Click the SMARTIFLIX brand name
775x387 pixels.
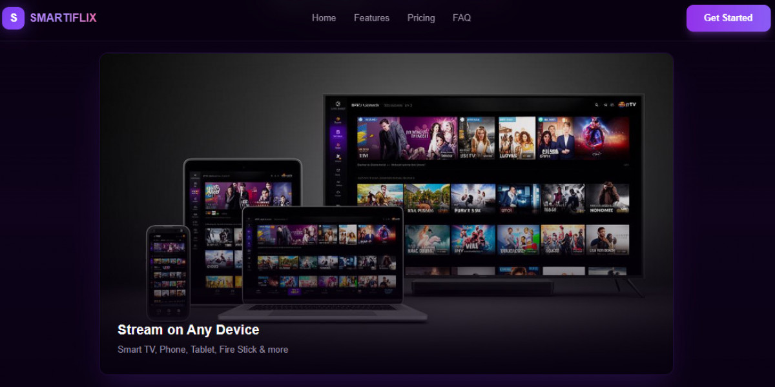(x=63, y=18)
